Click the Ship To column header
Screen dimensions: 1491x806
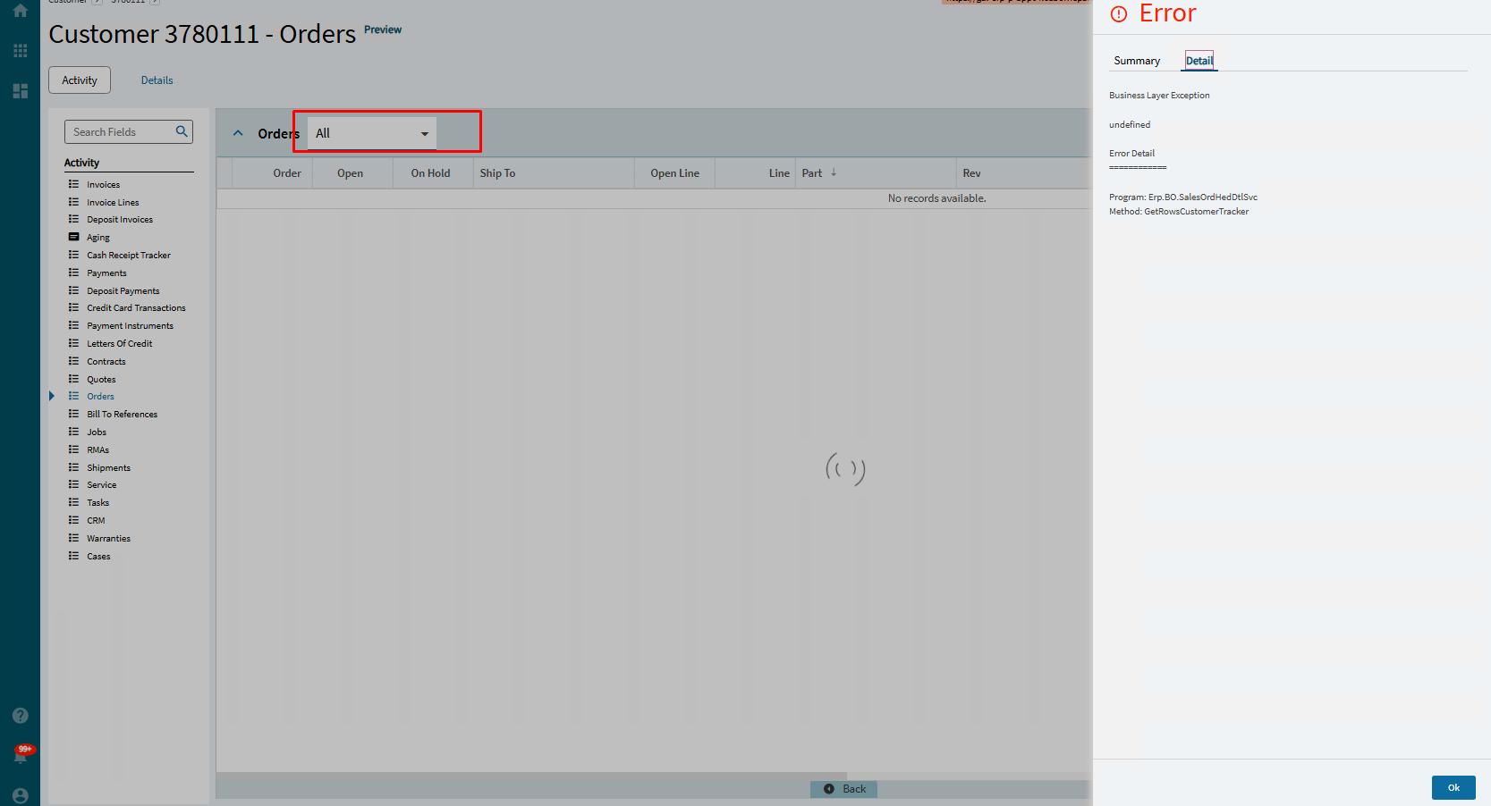(x=554, y=173)
